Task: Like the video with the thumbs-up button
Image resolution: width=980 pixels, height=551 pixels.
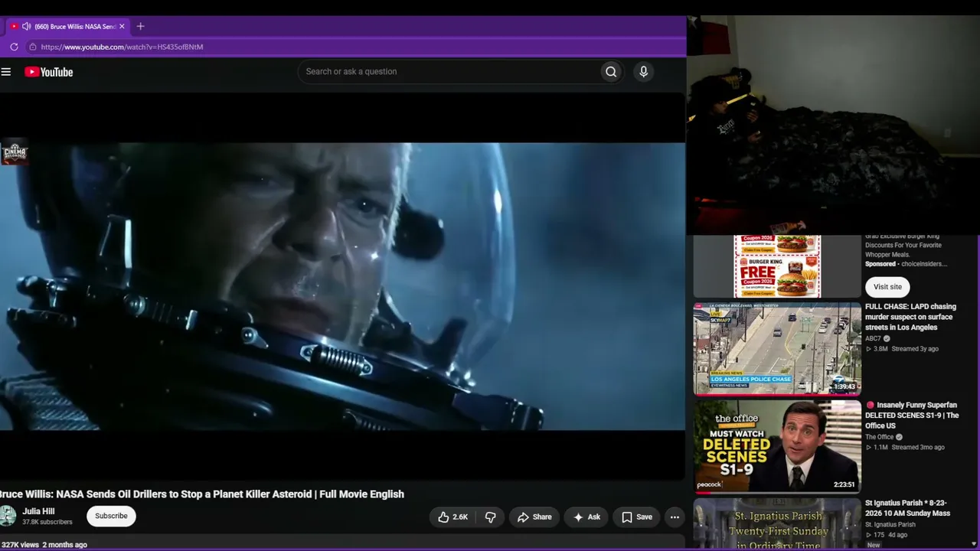Action: click(x=452, y=517)
